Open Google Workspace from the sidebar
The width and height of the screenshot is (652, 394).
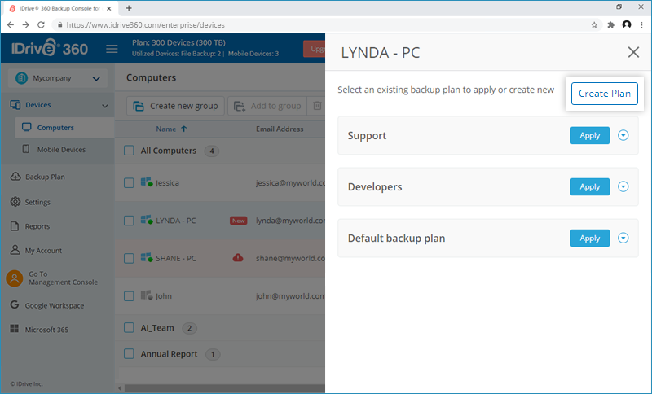[x=54, y=305]
